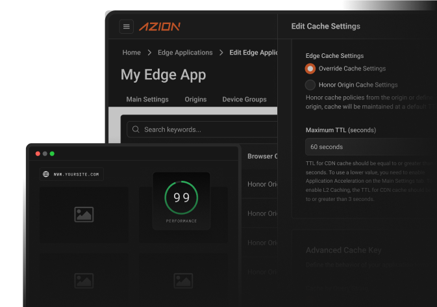The image size is (437, 307).
Task: Click the globe icon beside www.yoursite.com
Action: (46, 174)
